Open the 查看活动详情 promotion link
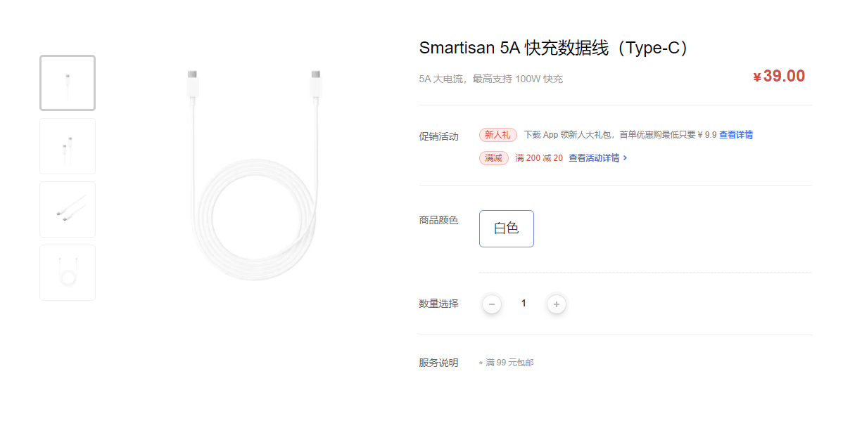 pos(594,158)
